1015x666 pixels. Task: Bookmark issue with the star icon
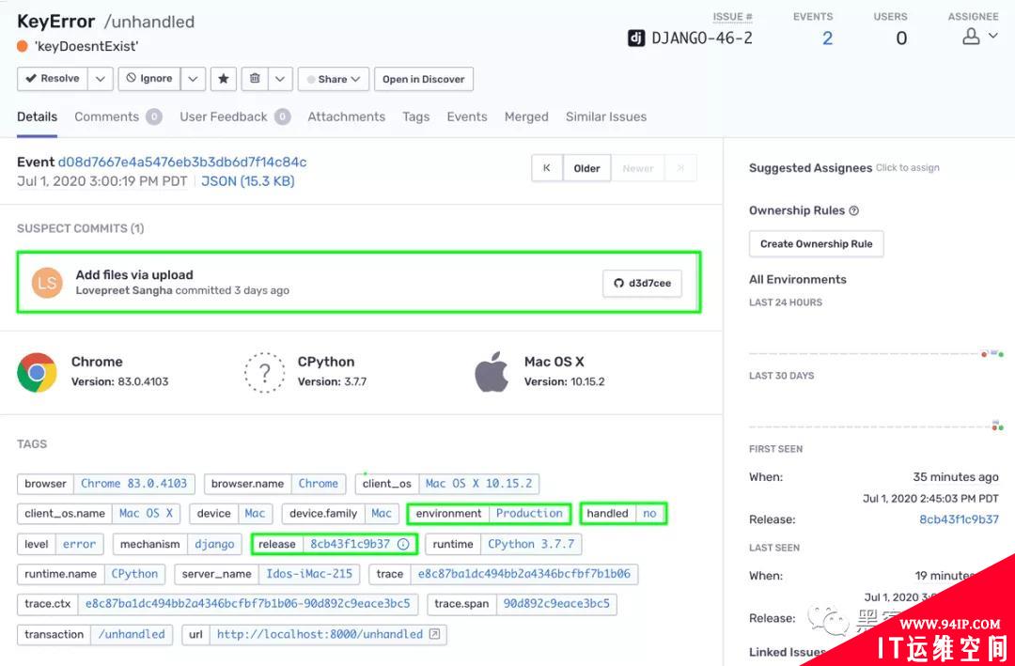(224, 79)
